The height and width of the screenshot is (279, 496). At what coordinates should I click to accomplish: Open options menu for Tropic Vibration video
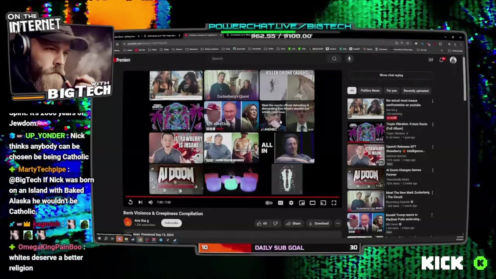(433, 124)
